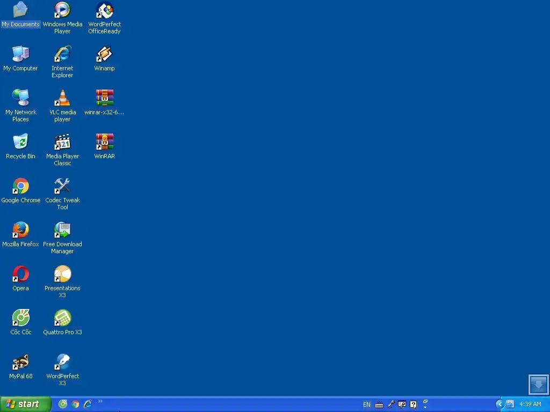Select the My Documents desktop icon
This screenshot has height=412, width=550.
click(20, 14)
